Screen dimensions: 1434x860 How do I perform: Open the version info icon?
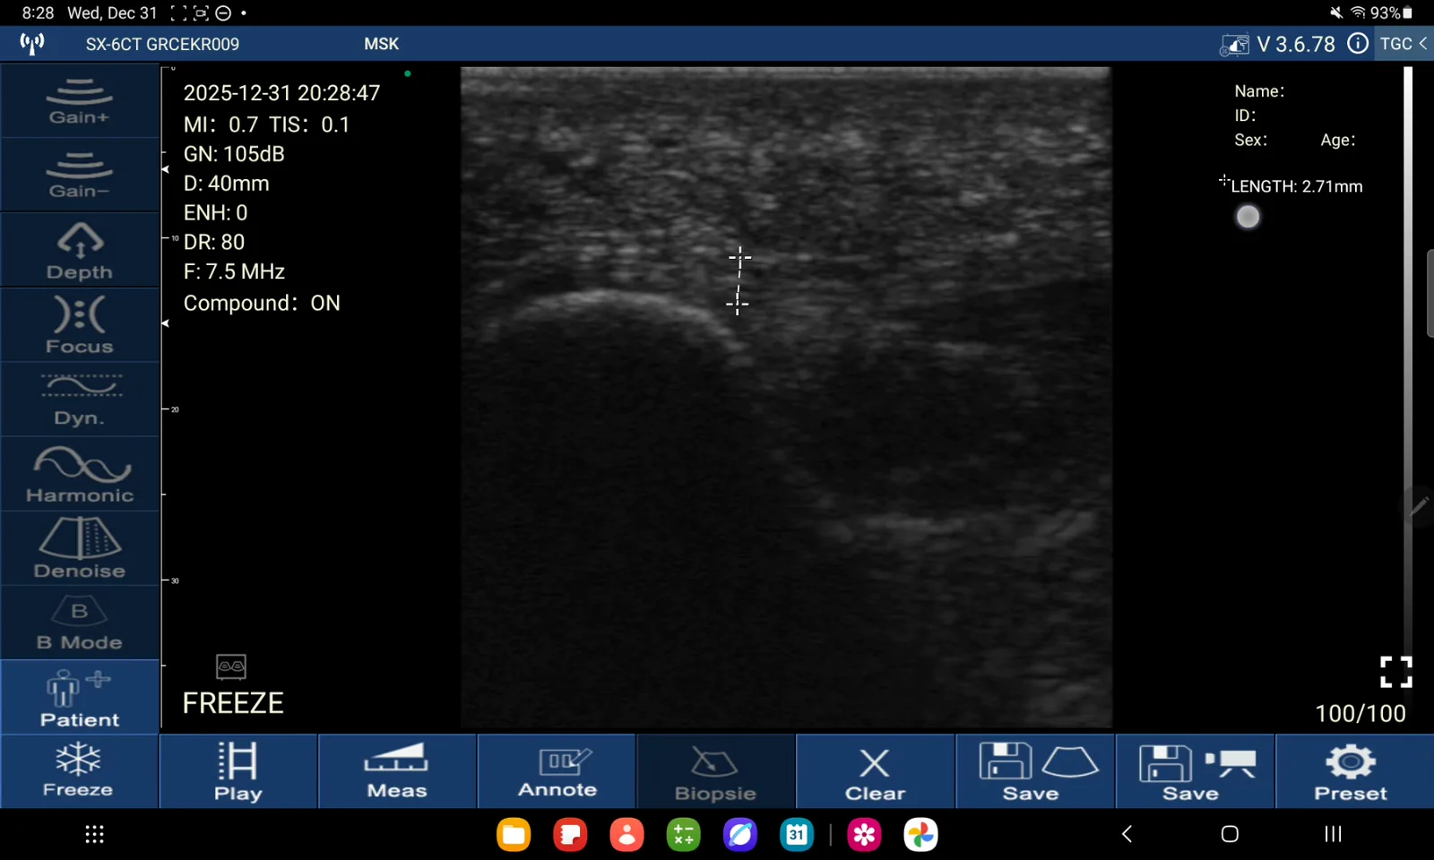(1358, 44)
